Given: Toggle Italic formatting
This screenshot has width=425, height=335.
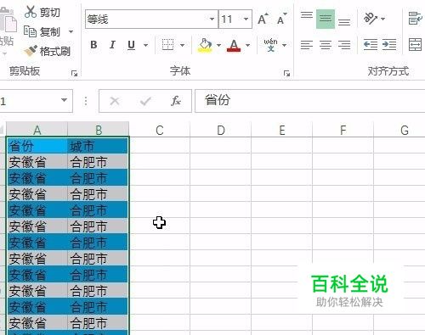Looking at the screenshot, I should pos(112,45).
